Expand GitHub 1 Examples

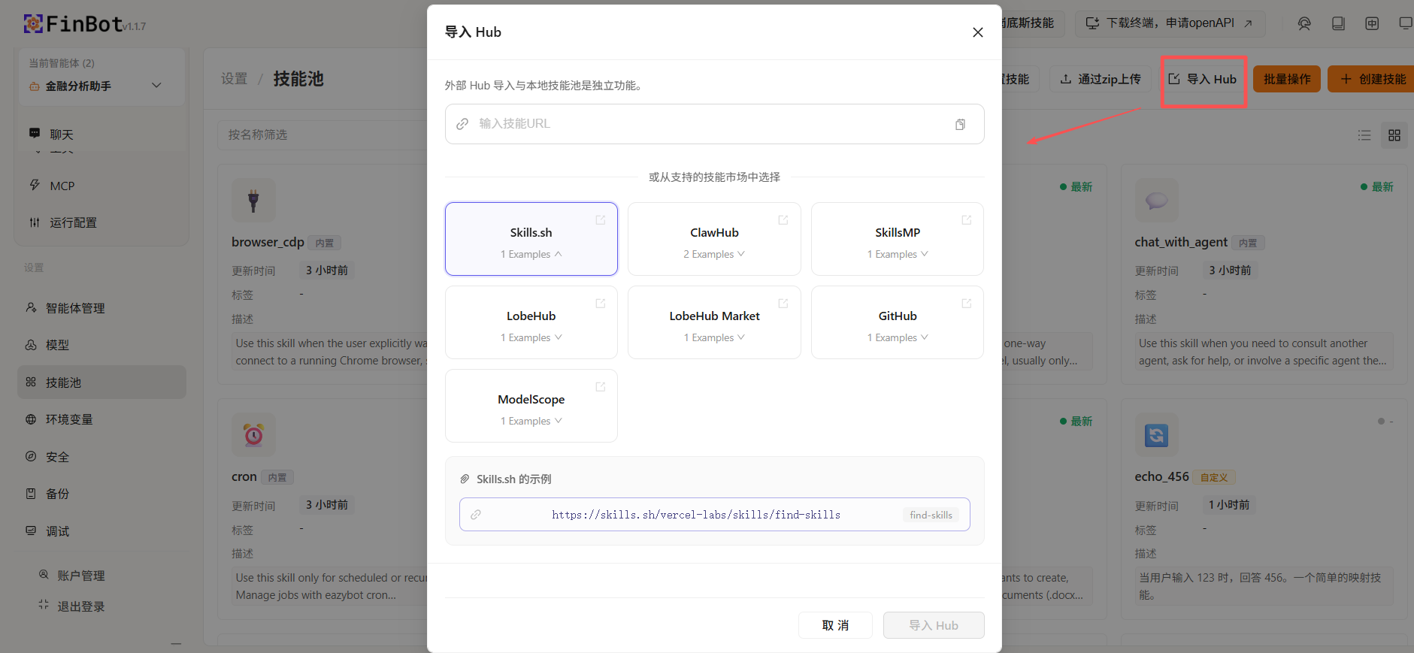click(898, 337)
